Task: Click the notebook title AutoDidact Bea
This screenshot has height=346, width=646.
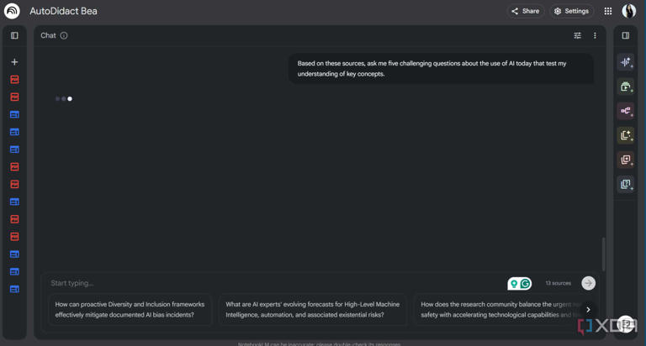Action: tap(63, 11)
